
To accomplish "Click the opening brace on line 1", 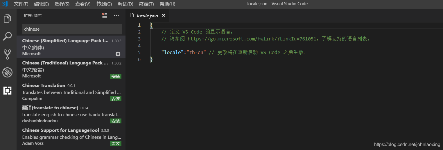I will pos(151,25).
